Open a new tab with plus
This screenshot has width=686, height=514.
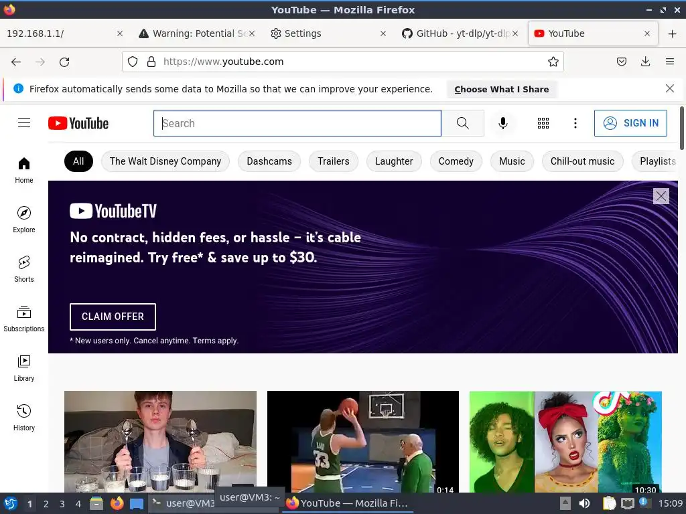pos(673,33)
